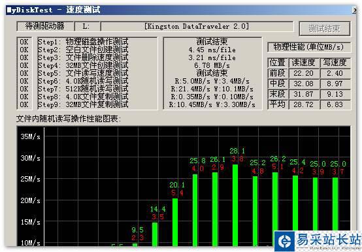Select the drive letter L: field

click(x=88, y=26)
